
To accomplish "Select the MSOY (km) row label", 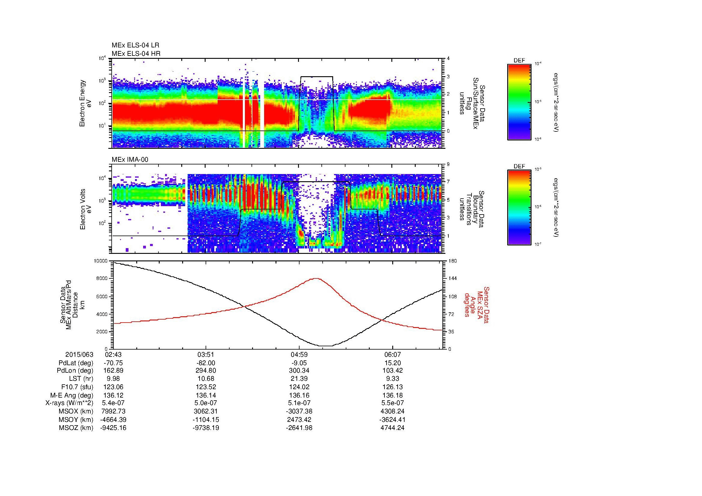I will [76, 419].
